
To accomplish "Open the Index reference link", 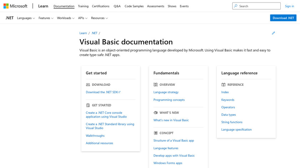I will tap(225, 92).
